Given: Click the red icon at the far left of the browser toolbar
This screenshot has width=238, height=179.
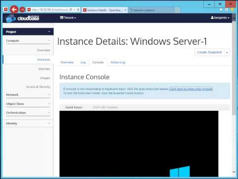Looking at the screenshot, I should pyautogui.click(x=6, y=9).
